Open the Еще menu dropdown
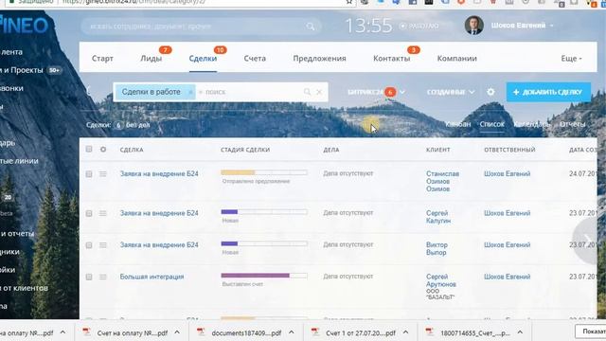The width and height of the screenshot is (606, 341). click(x=571, y=59)
